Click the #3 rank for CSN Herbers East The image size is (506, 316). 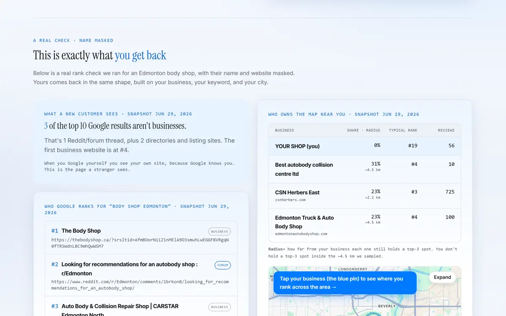[x=414, y=192]
